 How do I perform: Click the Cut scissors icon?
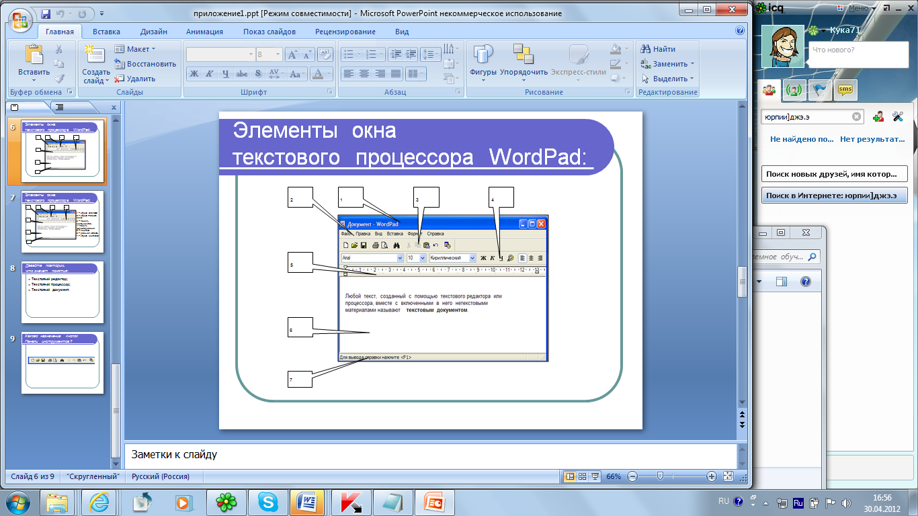coord(58,50)
